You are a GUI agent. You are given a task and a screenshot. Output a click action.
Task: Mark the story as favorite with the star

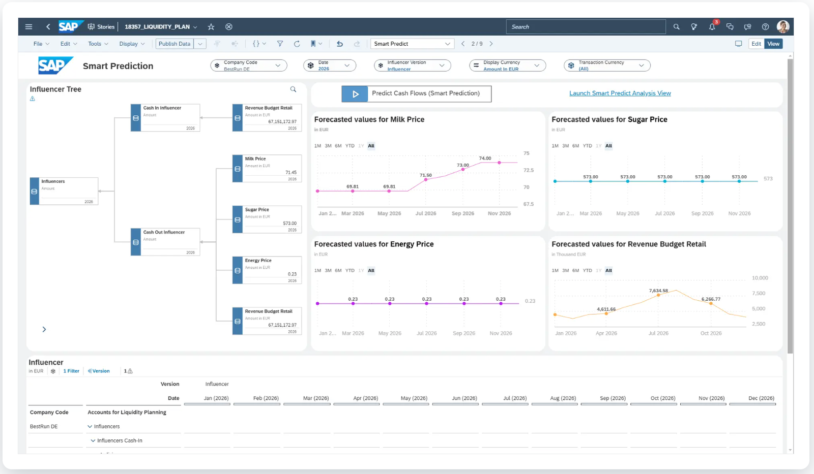tap(211, 27)
